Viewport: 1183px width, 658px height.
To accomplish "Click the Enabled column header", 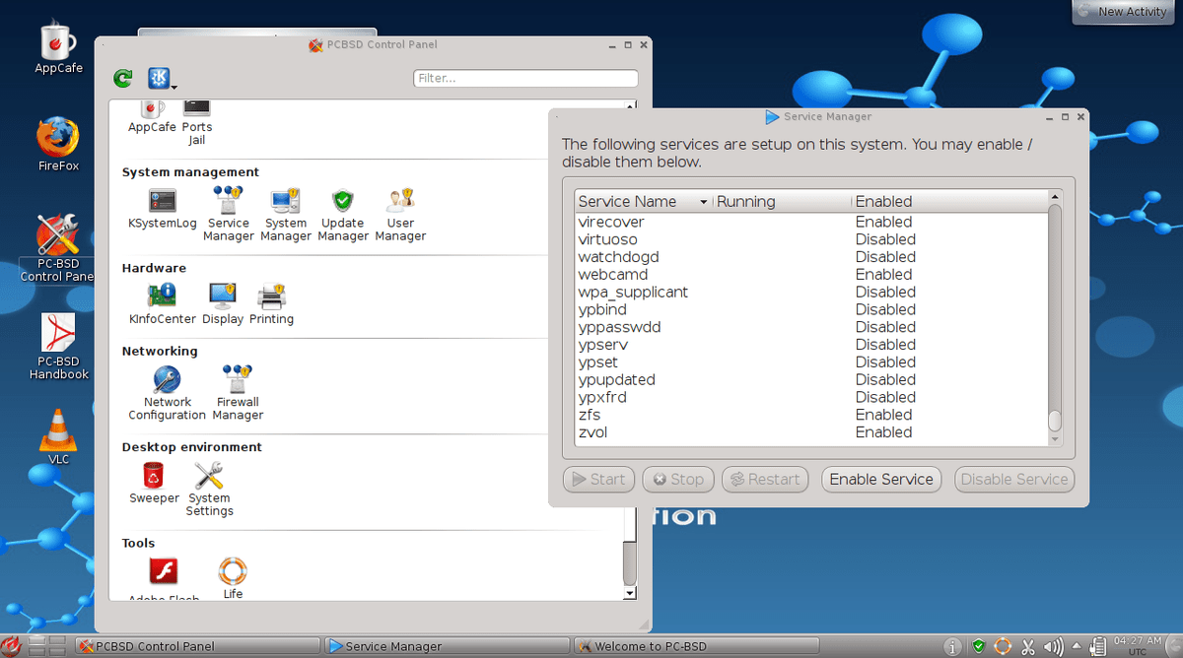I will 947,201.
